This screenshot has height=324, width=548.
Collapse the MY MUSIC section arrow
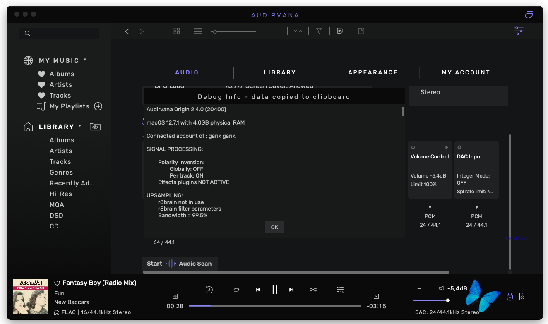pyautogui.click(x=85, y=60)
